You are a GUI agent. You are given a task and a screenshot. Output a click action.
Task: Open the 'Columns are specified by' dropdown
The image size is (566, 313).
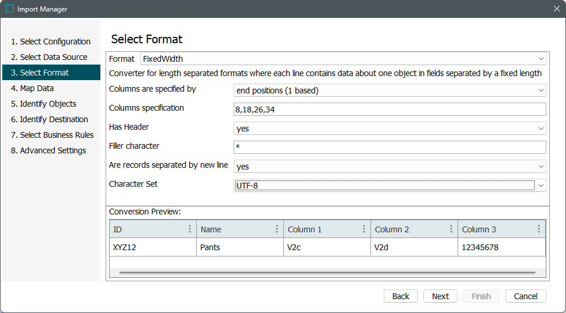pos(541,90)
